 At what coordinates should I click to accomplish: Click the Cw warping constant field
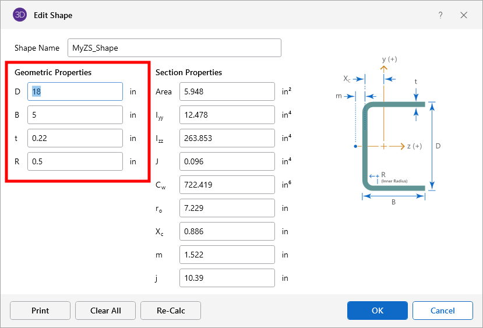point(227,185)
